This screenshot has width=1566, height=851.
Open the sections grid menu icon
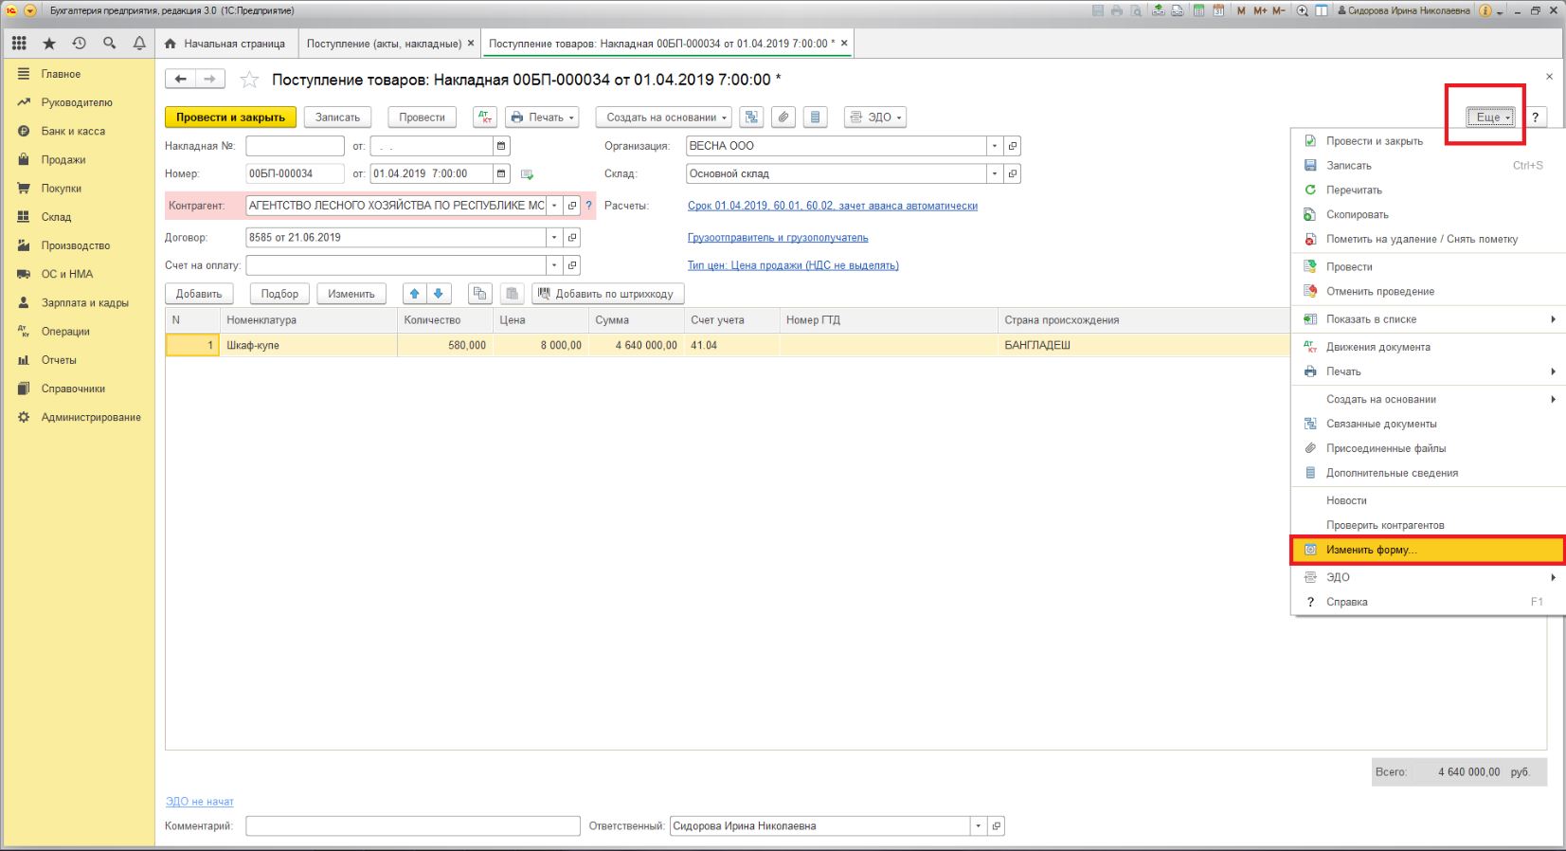click(19, 44)
